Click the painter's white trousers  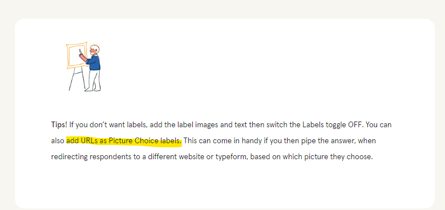coord(94,80)
